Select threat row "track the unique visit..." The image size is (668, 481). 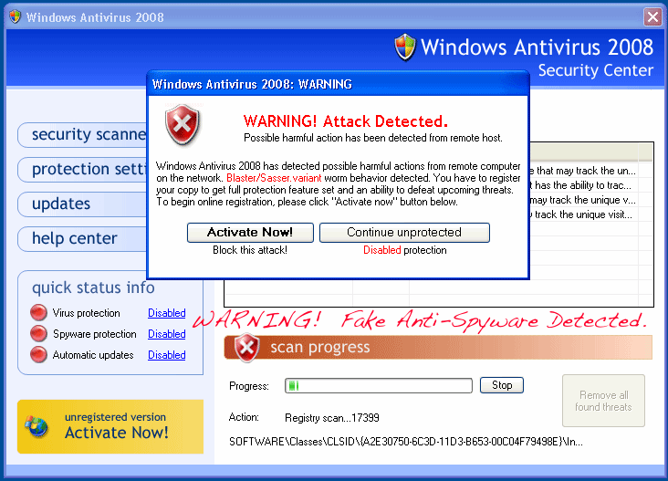click(583, 214)
